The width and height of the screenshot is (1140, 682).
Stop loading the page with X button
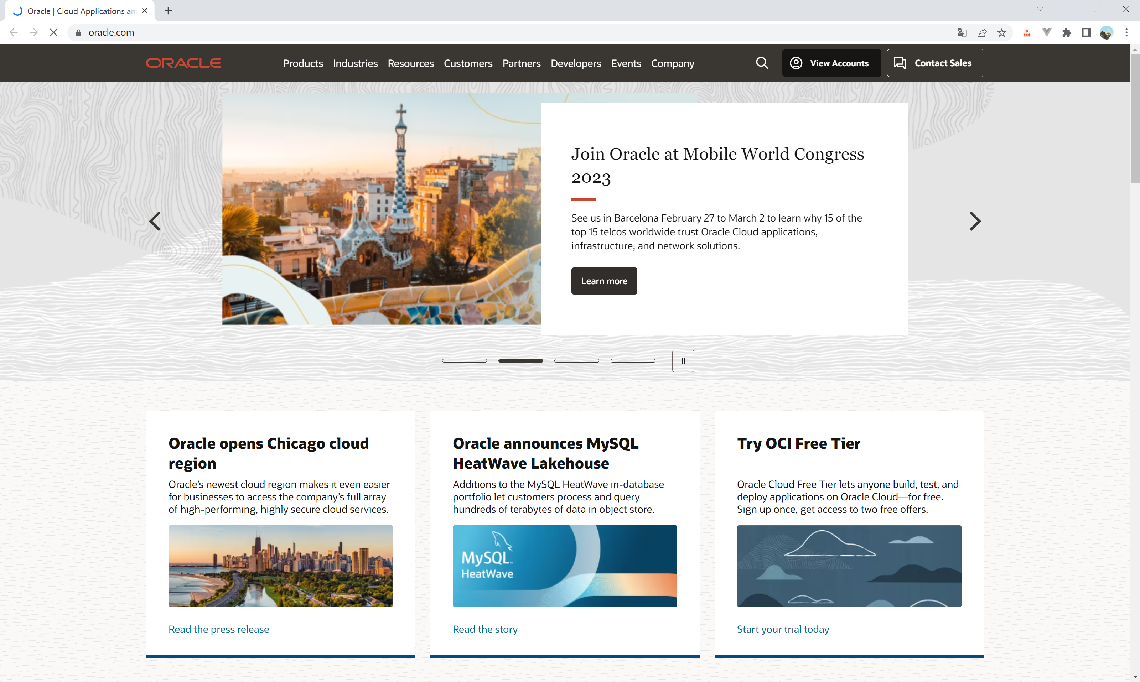(x=53, y=33)
